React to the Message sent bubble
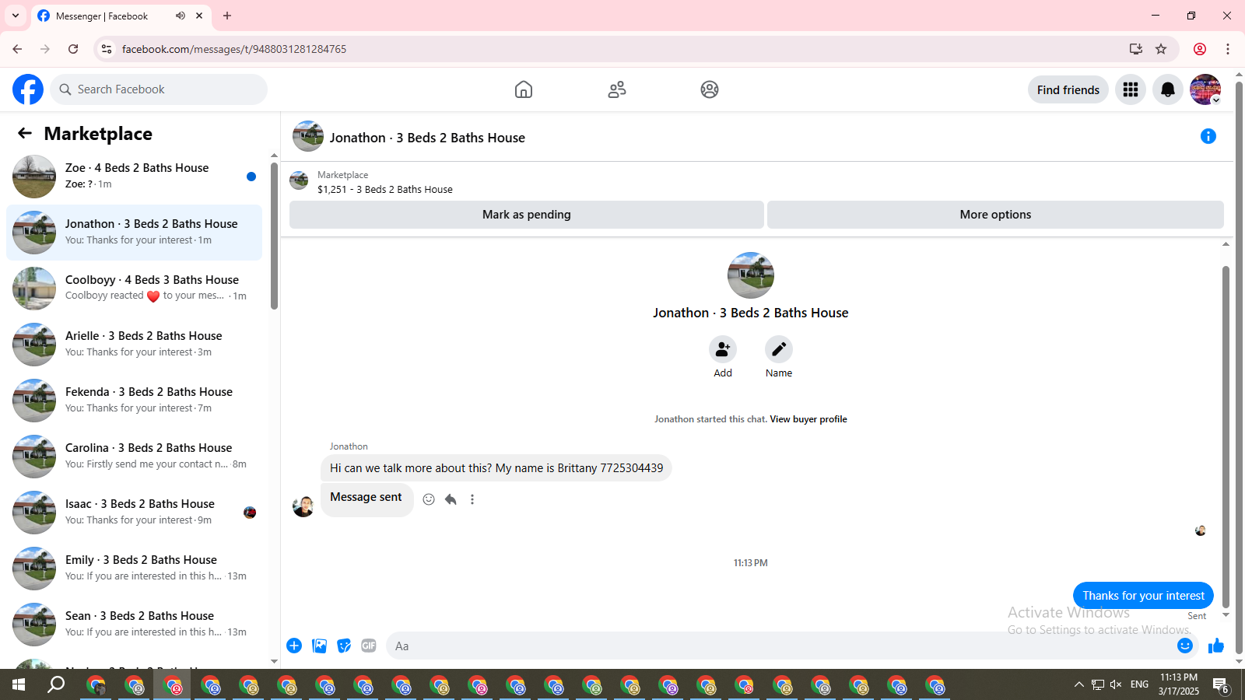Image resolution: width=1245 pixels, height=700 pixels. coord(429,499)
